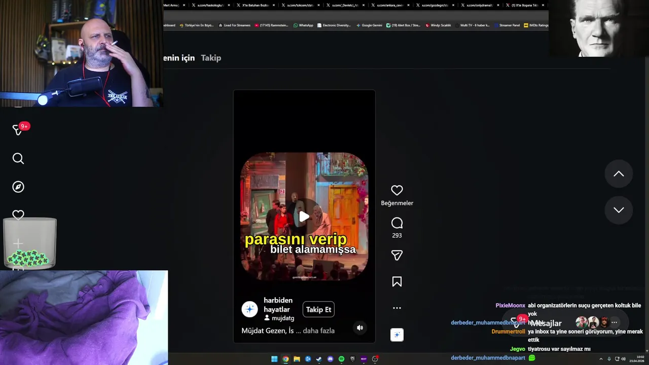The image size is (649, 365).
Task: Open File Explorer from taskbar
Action: pyautogui.click(x=297, y=359)
